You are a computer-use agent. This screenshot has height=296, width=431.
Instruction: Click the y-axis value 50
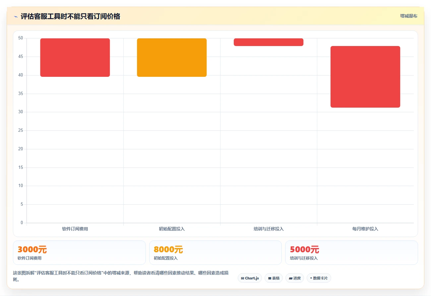click(21, 38)
